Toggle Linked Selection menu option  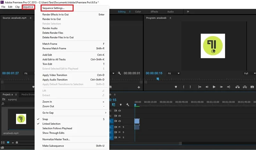click(72, 124)
